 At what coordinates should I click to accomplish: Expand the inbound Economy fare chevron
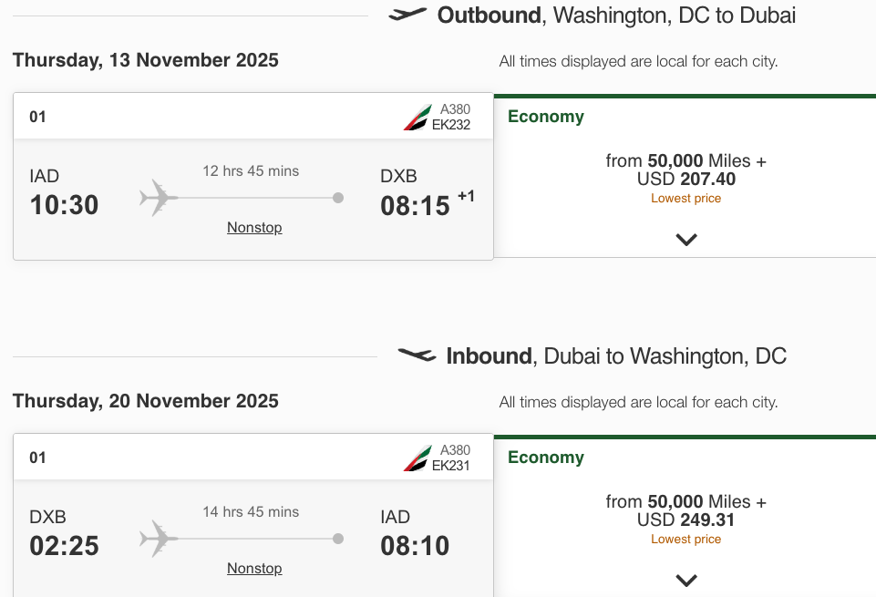[686, 580]
